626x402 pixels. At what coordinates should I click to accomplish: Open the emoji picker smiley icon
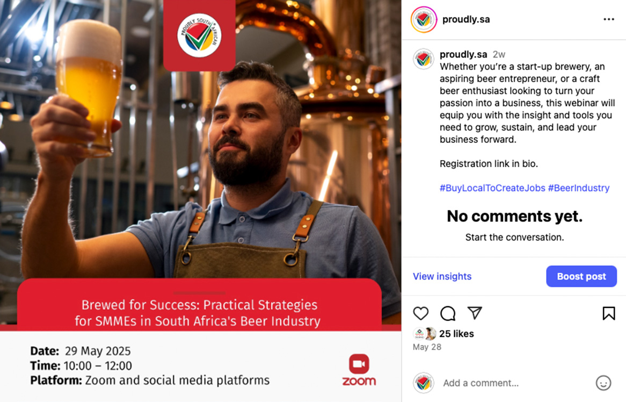point(603,383)
